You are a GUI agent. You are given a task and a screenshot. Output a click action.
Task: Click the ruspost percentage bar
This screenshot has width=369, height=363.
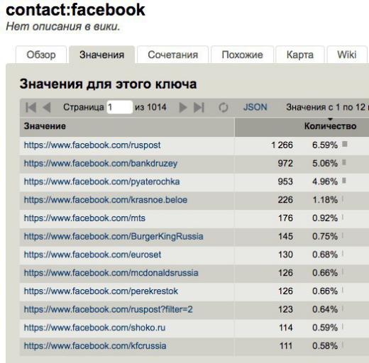[x=345, y=144]
